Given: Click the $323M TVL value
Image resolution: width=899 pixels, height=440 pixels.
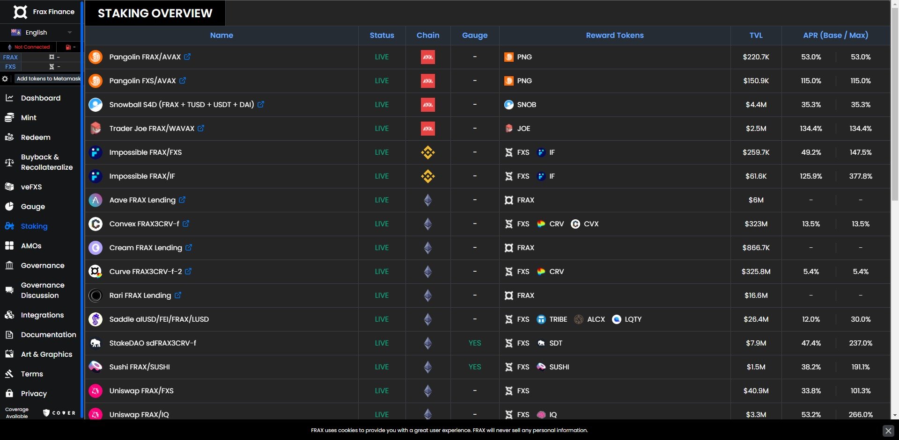Looking at the screenshot, I should coord(756,224).
